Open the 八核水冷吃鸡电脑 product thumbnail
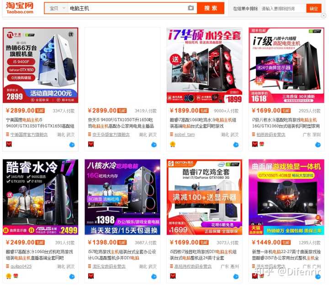 (122, 197)
